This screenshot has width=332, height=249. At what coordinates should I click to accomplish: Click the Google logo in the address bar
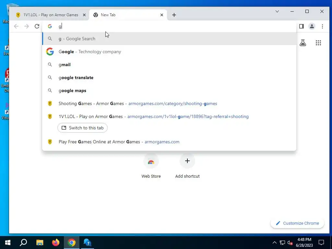click(x=50, y=26)
